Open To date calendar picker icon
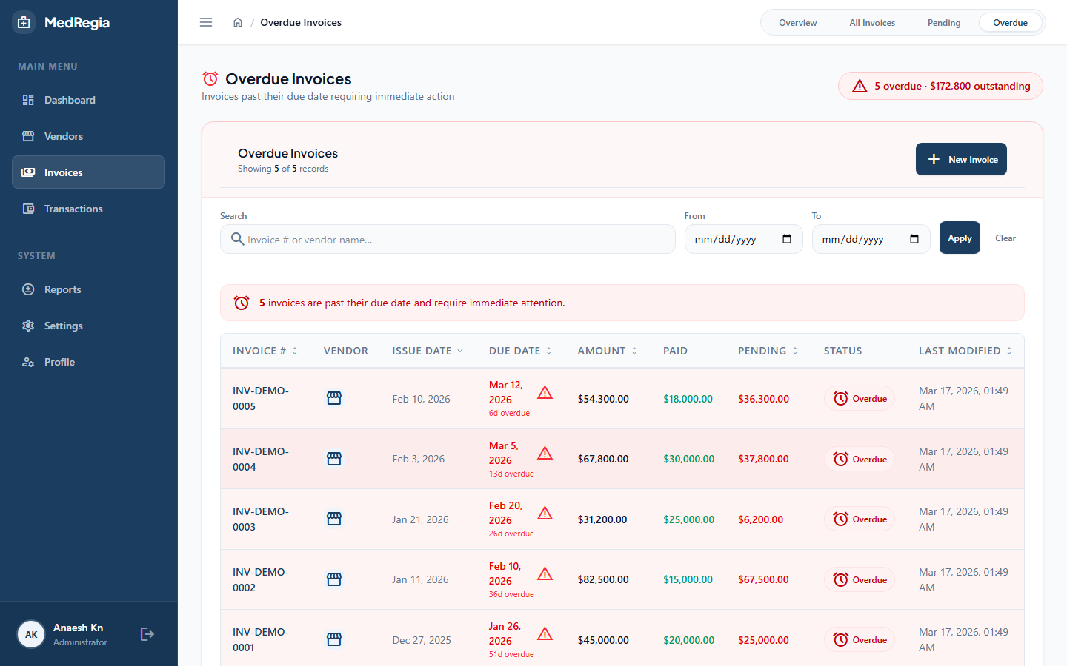1067x666 pixels. coord(914,239)
